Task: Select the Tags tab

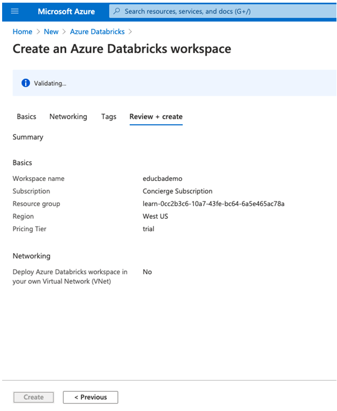Action: pyautogui.click(x=109, y=117)
